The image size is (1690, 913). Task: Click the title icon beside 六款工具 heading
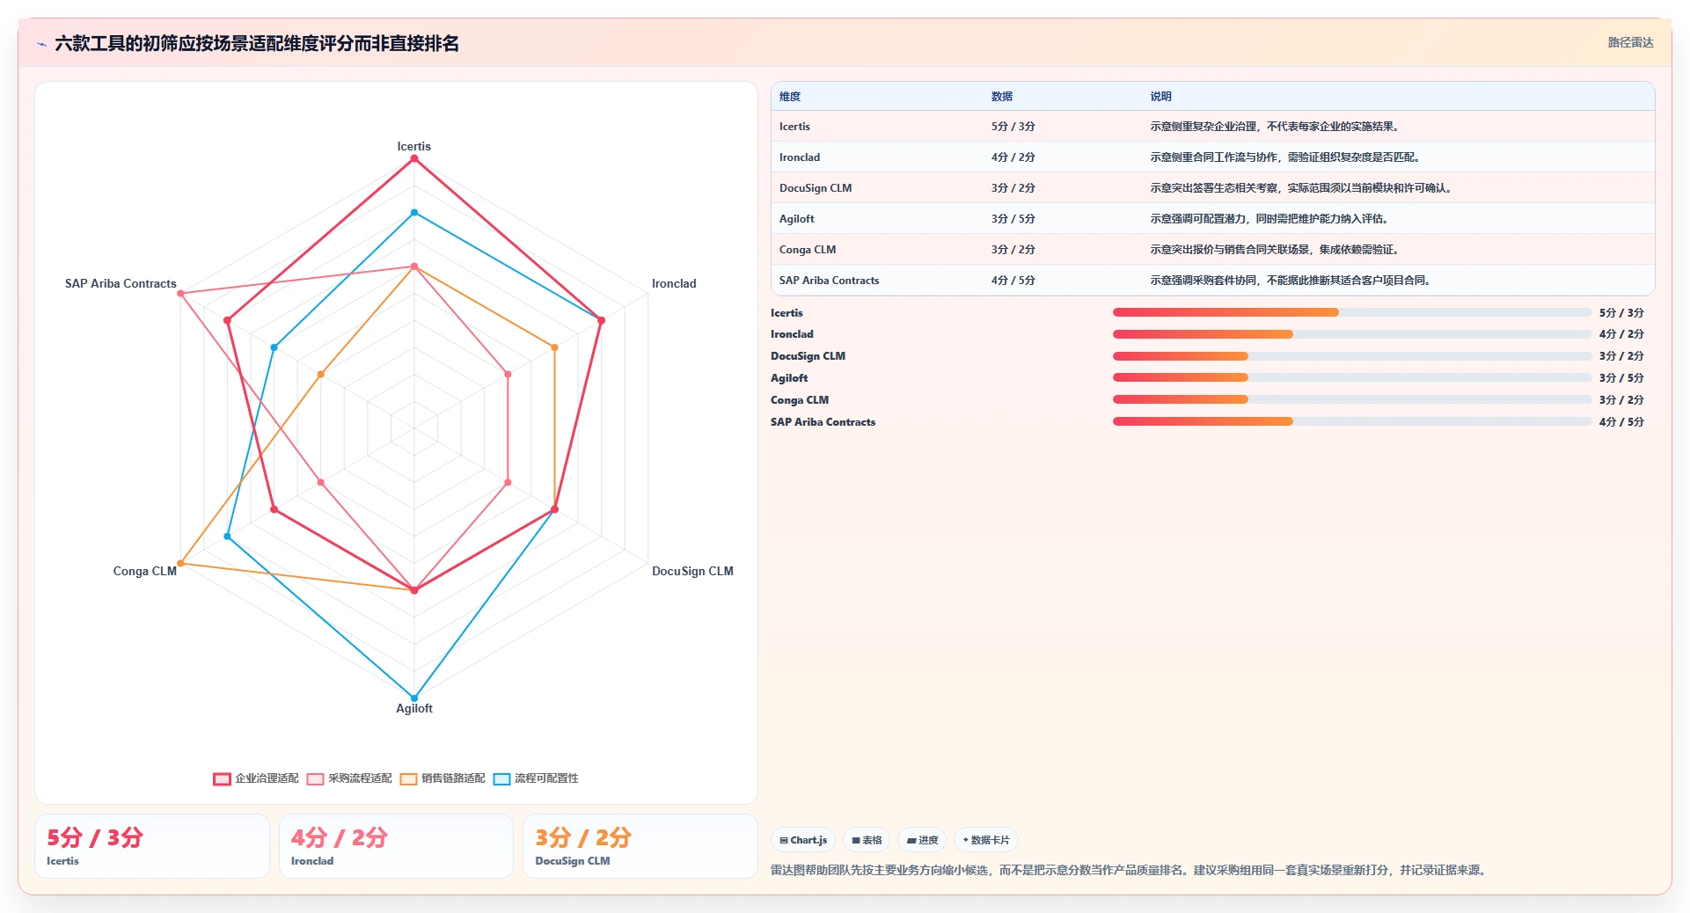click(41, 44)
